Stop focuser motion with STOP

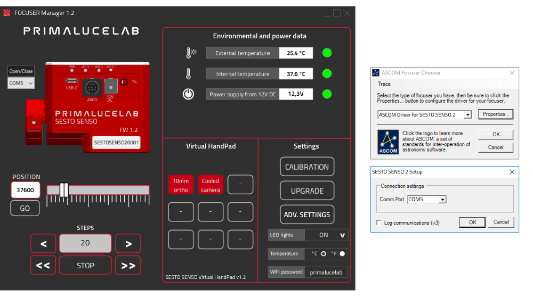pyautogui.click(x=85, y=265)
